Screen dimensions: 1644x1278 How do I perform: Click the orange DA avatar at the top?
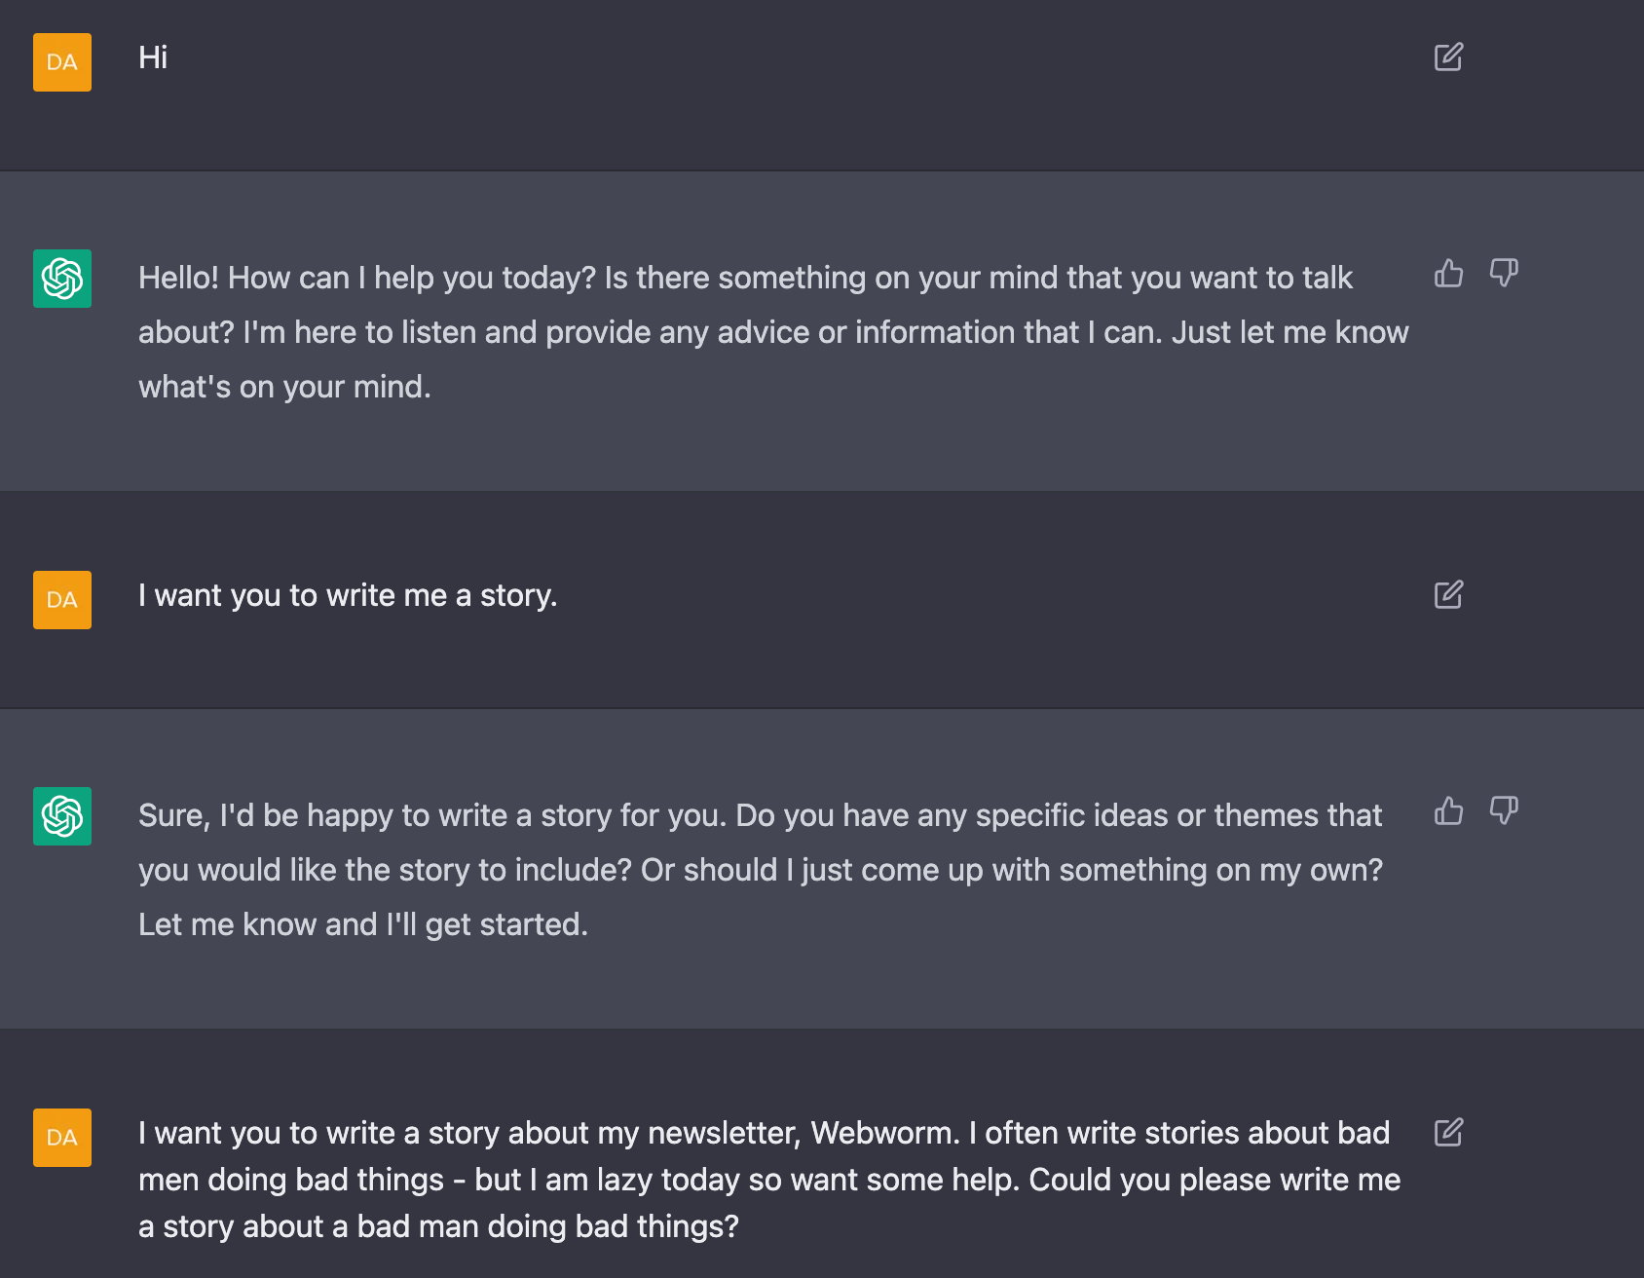click(62, 62)
